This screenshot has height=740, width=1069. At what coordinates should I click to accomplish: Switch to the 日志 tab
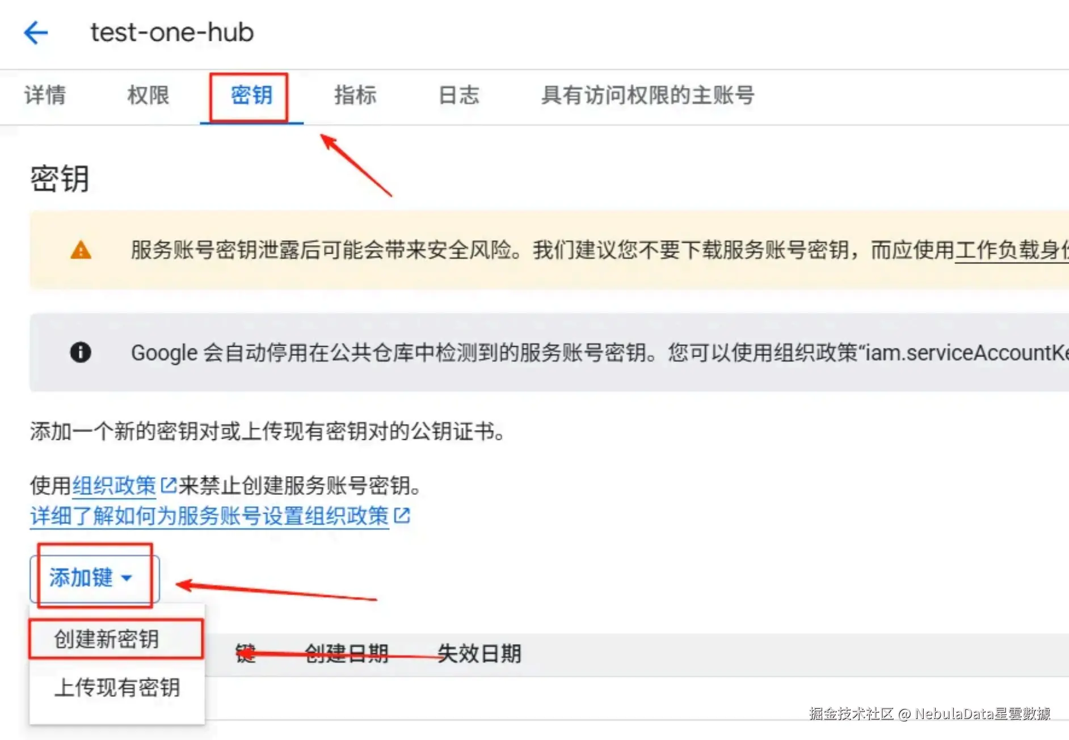(459, 95)
